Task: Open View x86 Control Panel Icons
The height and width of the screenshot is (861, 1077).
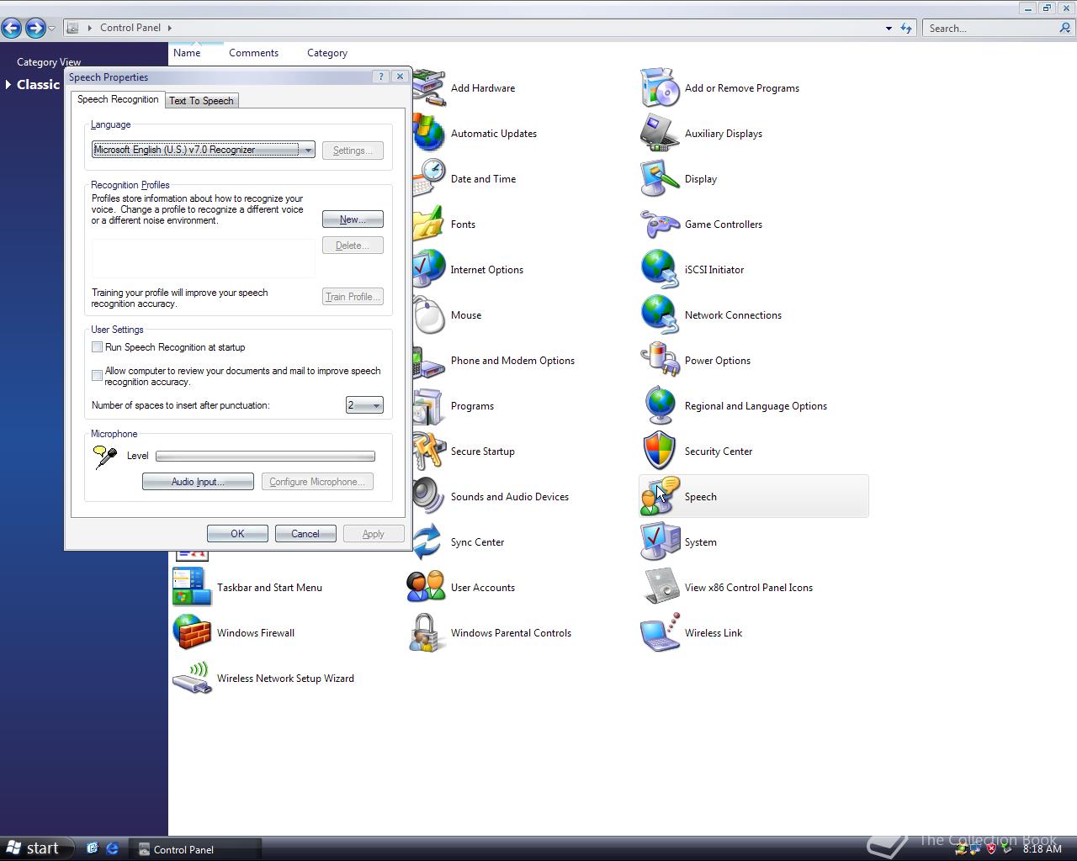Action: click(660, 588)
